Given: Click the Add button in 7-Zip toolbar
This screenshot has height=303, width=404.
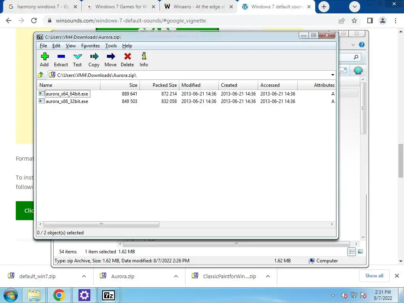Looking at the screenshot, I should (44, 60).
